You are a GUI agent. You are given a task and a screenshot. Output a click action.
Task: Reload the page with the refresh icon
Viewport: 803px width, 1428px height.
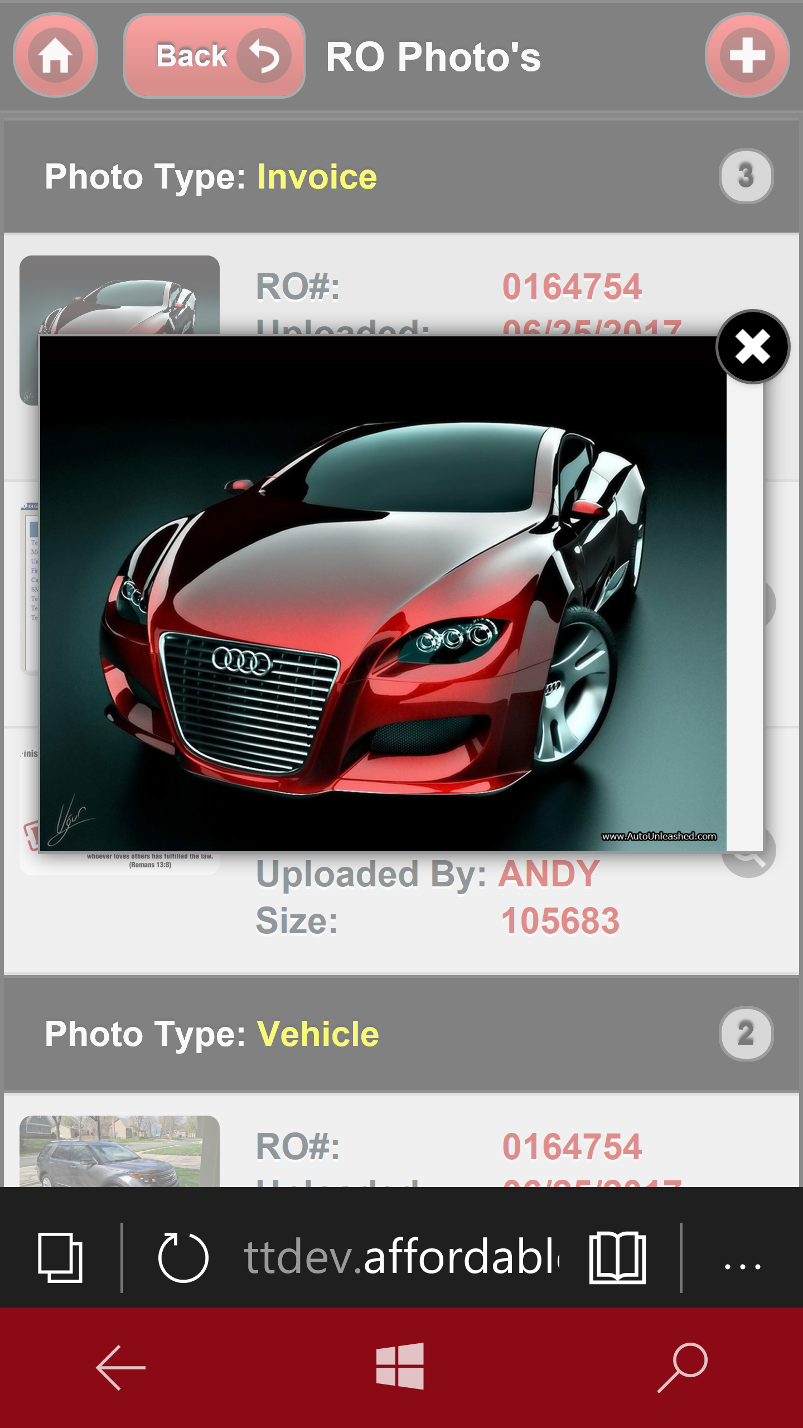pyautogui.click(x=183, y=1258)
